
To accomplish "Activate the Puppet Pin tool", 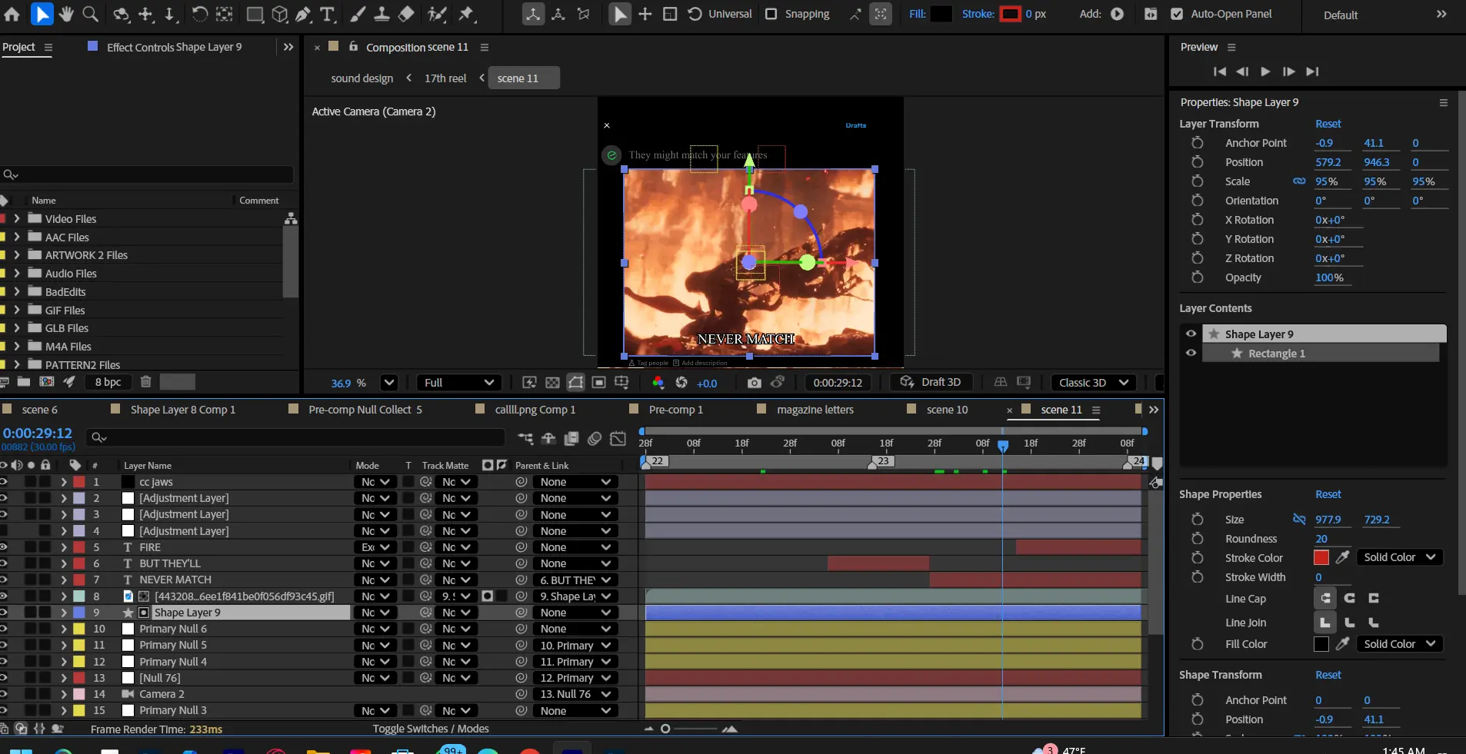I will coord(466,14).
